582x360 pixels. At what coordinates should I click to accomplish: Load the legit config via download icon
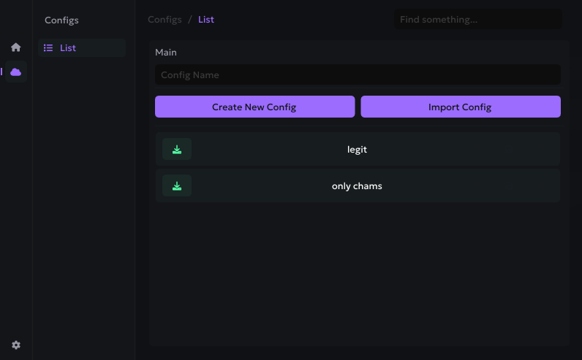[x=177, y=149]
